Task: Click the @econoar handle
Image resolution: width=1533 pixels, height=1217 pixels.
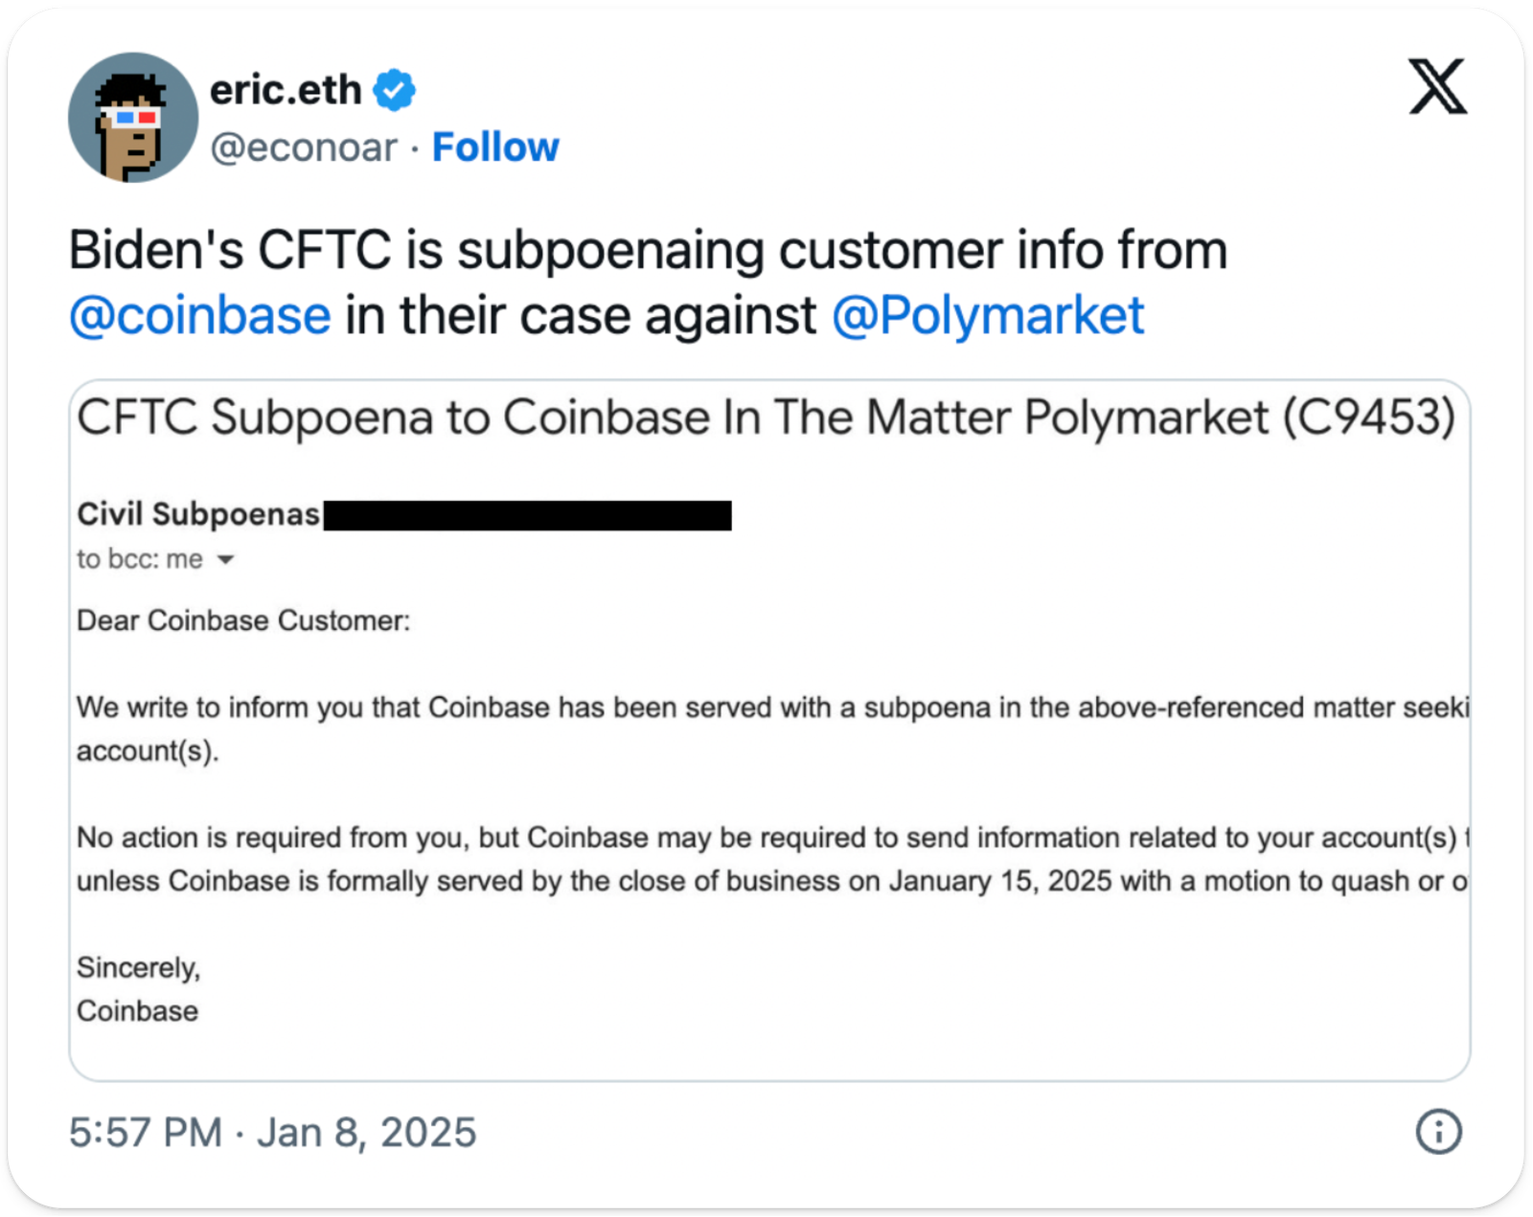Action: 303,147
